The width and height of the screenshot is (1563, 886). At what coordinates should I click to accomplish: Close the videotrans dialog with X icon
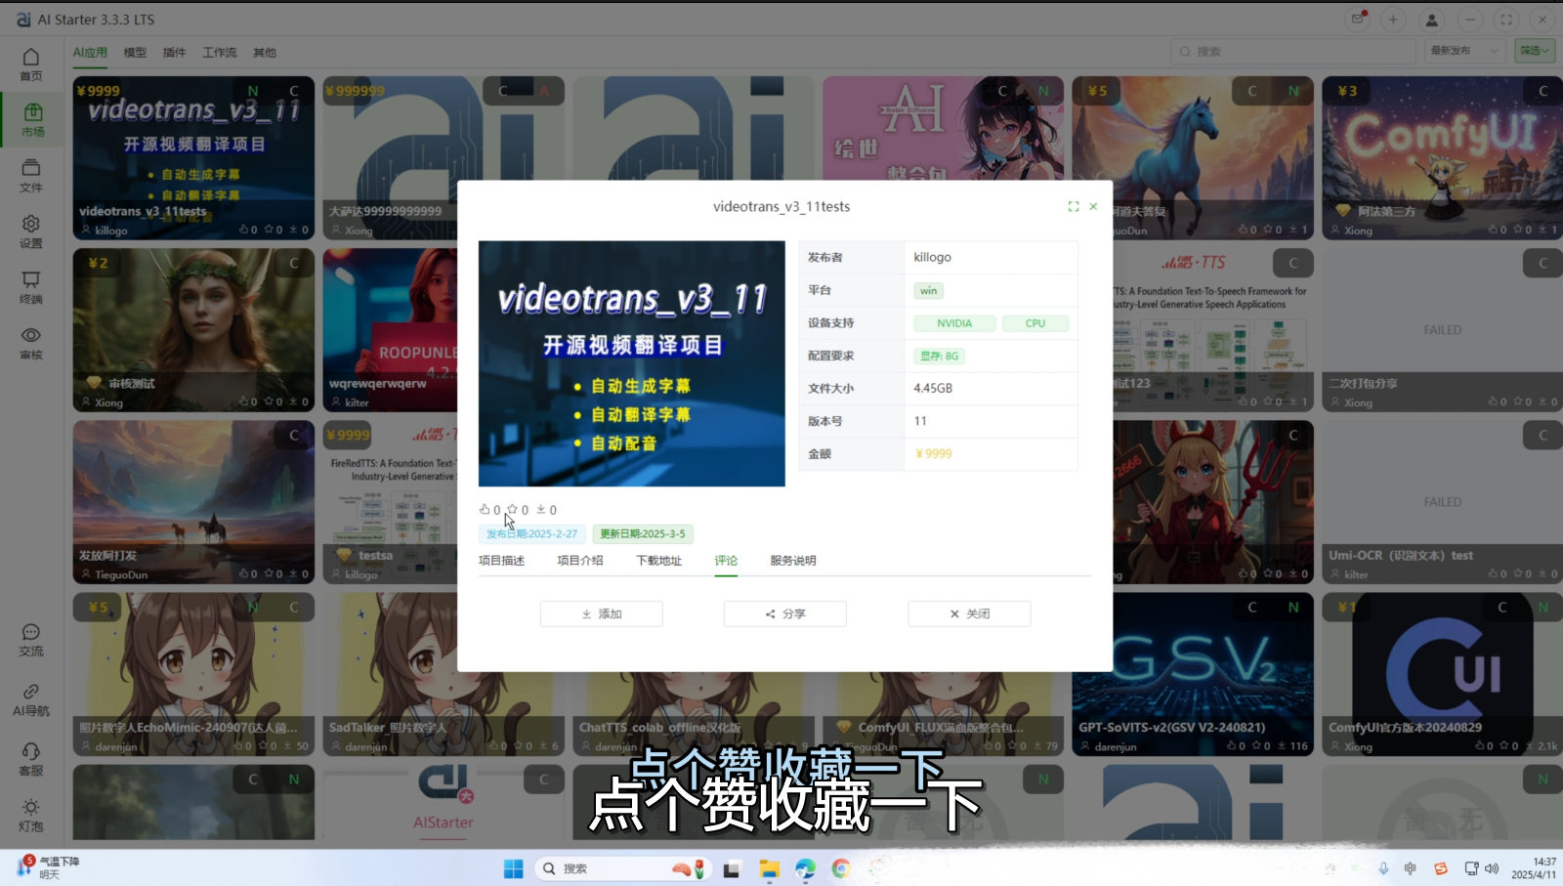(1093, 206)
